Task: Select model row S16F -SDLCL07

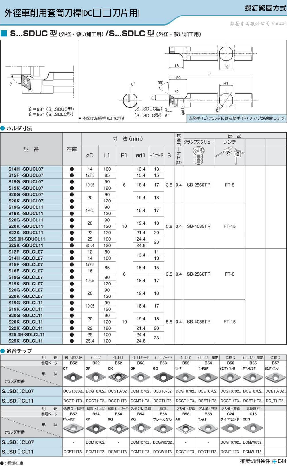Action: pos(31,271)
